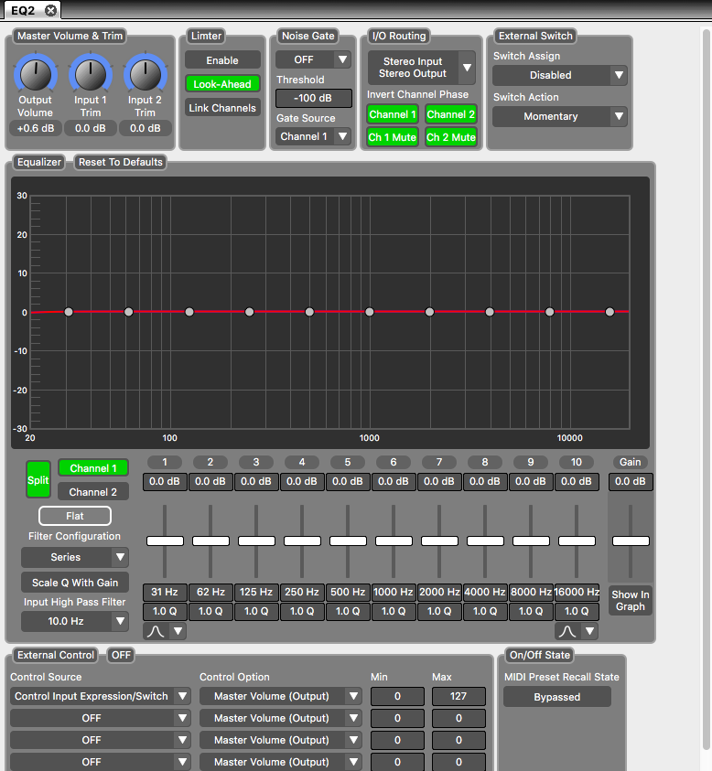Click the band 5 slider handle
The height and width of the screenshot is (771, 712).
click(x=348, y=541)
